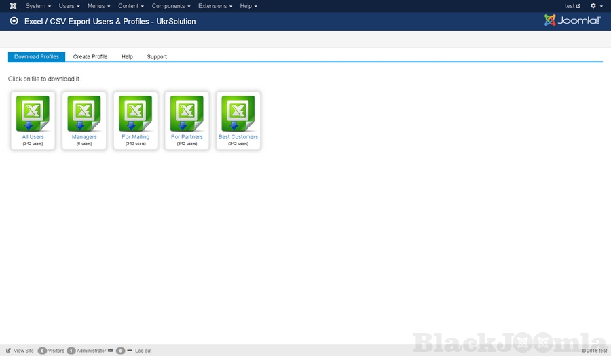Expand the Menus dropdown

click(98, 6)
